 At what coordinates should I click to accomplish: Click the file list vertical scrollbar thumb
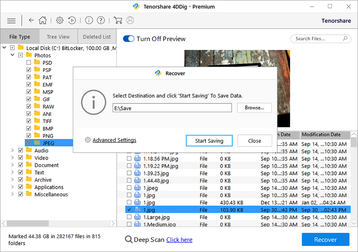click(354, 142)
